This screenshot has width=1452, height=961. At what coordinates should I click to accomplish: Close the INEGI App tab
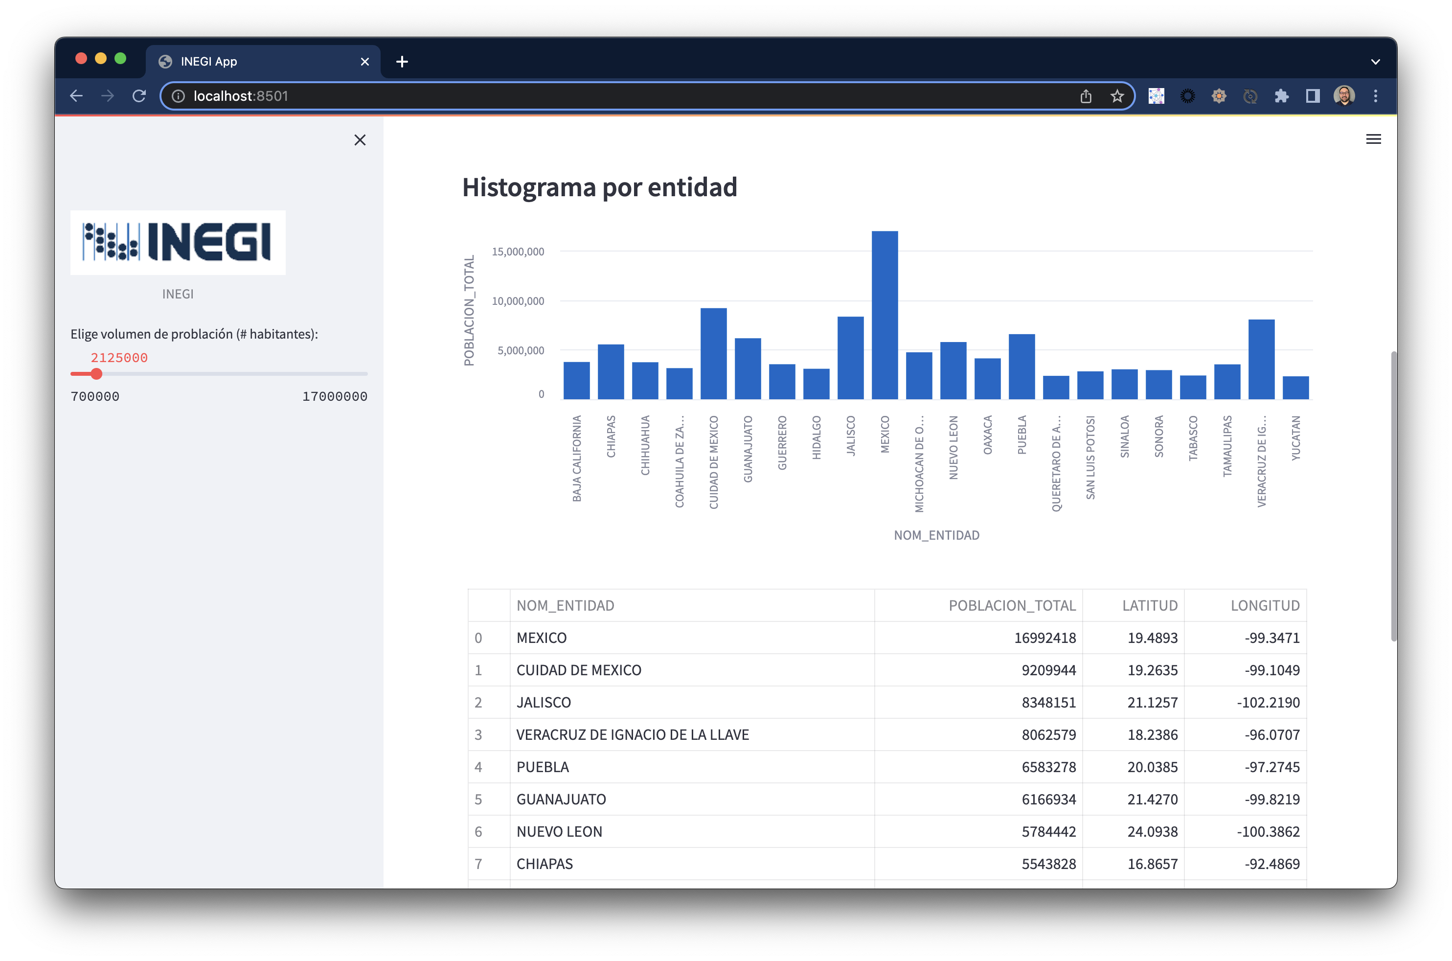(x=364, y=62)
